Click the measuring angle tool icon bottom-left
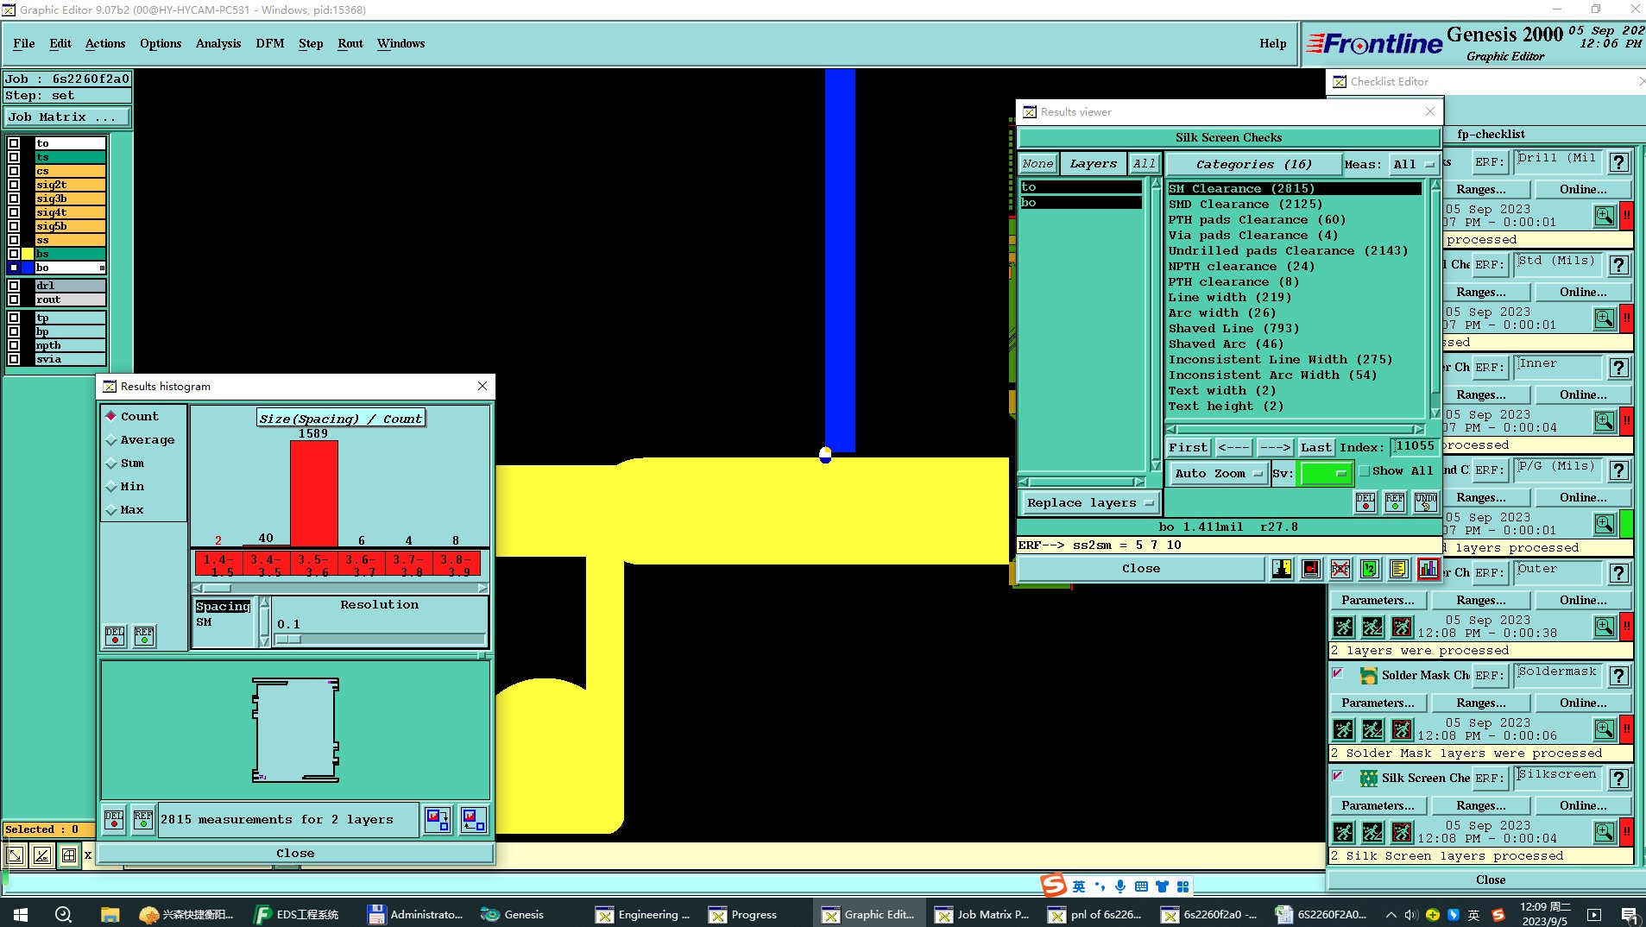 (x=42, y=855)
